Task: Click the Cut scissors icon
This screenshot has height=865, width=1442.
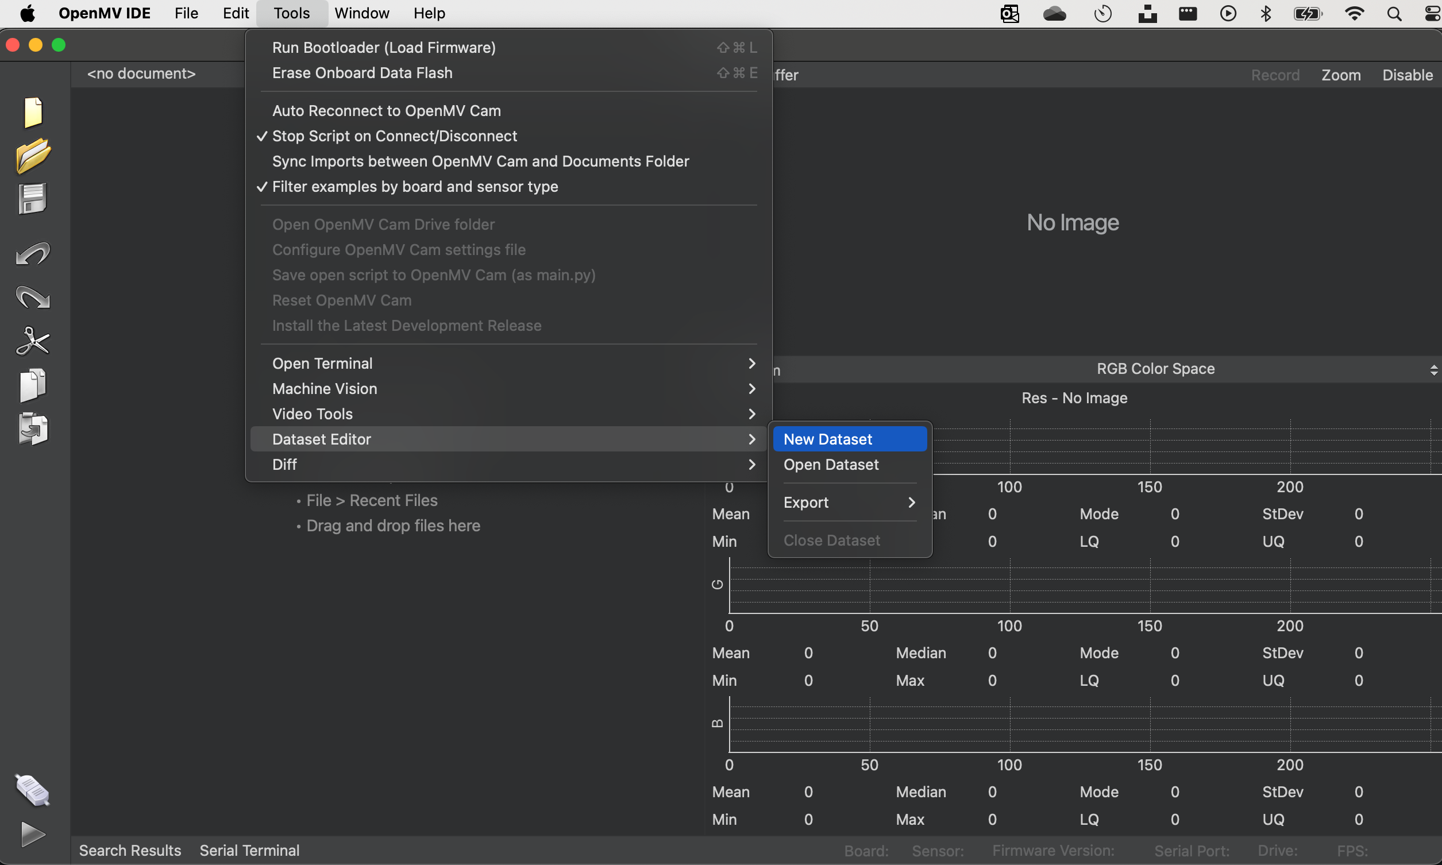Action: [x=33, y=341]
